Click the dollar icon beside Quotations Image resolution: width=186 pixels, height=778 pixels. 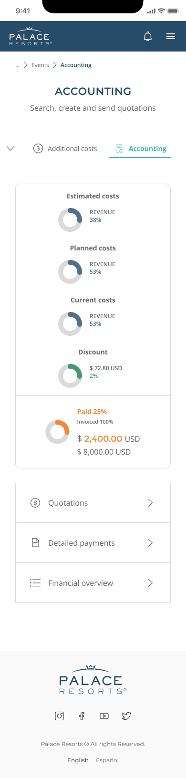coord(35,503)
